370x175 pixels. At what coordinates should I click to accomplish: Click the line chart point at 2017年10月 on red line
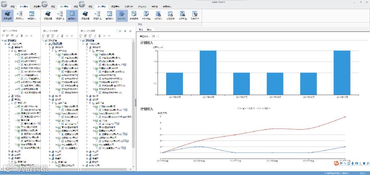[345, 117]
